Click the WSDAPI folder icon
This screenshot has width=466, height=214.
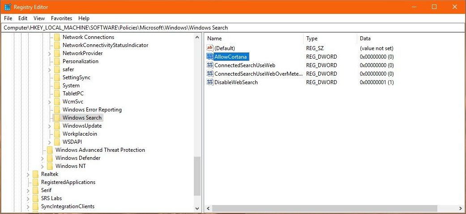[57, 142]
